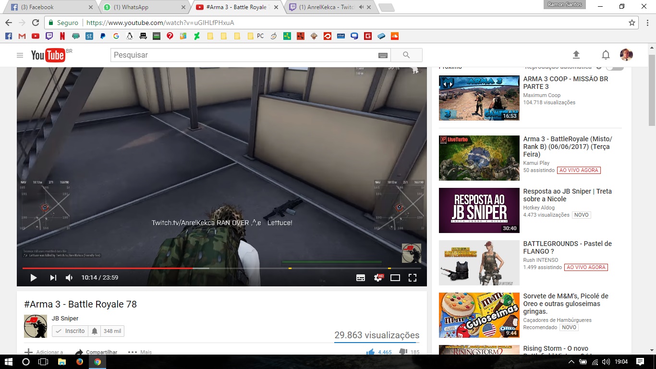Toggle the subscription notification bell
Screen dimensions: 656x369
click(x=95, y=331)
